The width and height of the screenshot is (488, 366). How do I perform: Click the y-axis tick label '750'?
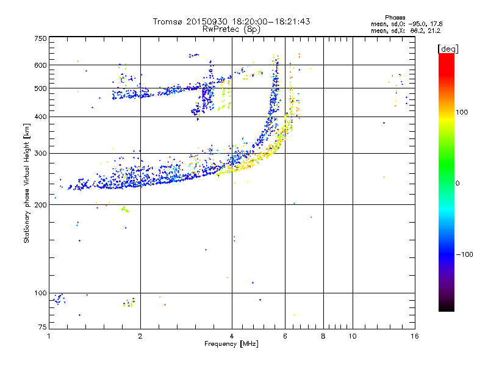(40, 38)
